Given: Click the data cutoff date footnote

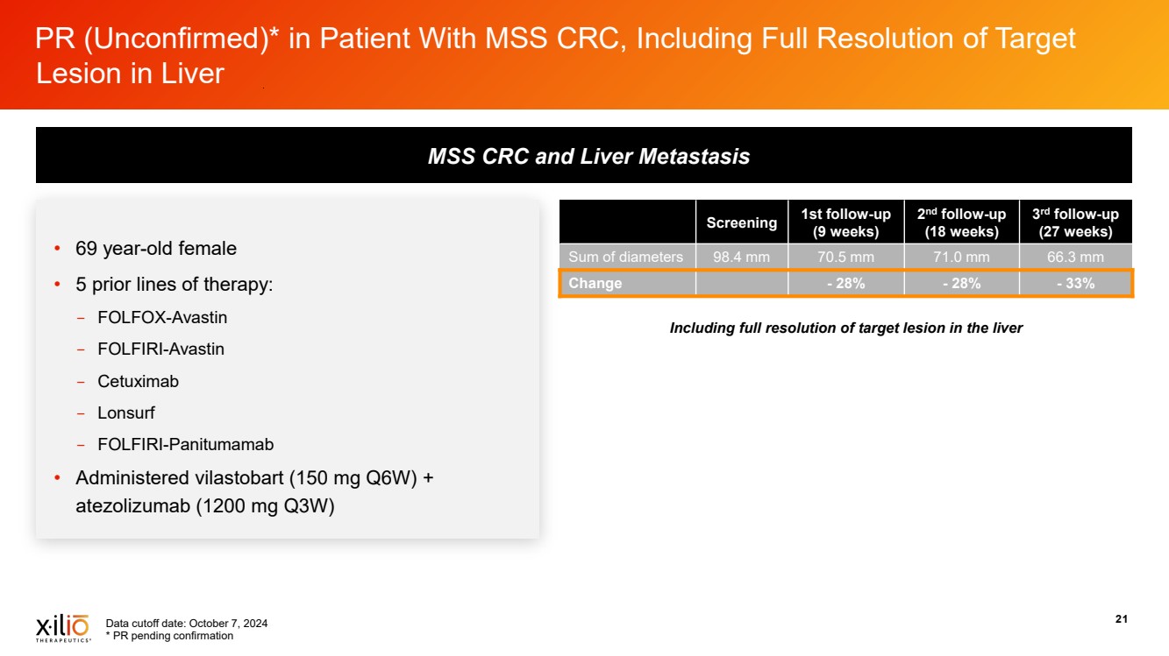Looking at the screenshot, I should tap(186, 624).
